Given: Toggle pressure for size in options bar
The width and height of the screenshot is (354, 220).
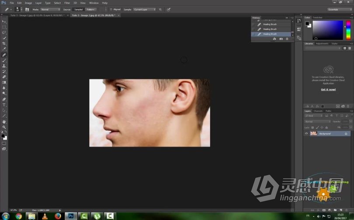Looking at the screenshot, I should coord(168,10).
